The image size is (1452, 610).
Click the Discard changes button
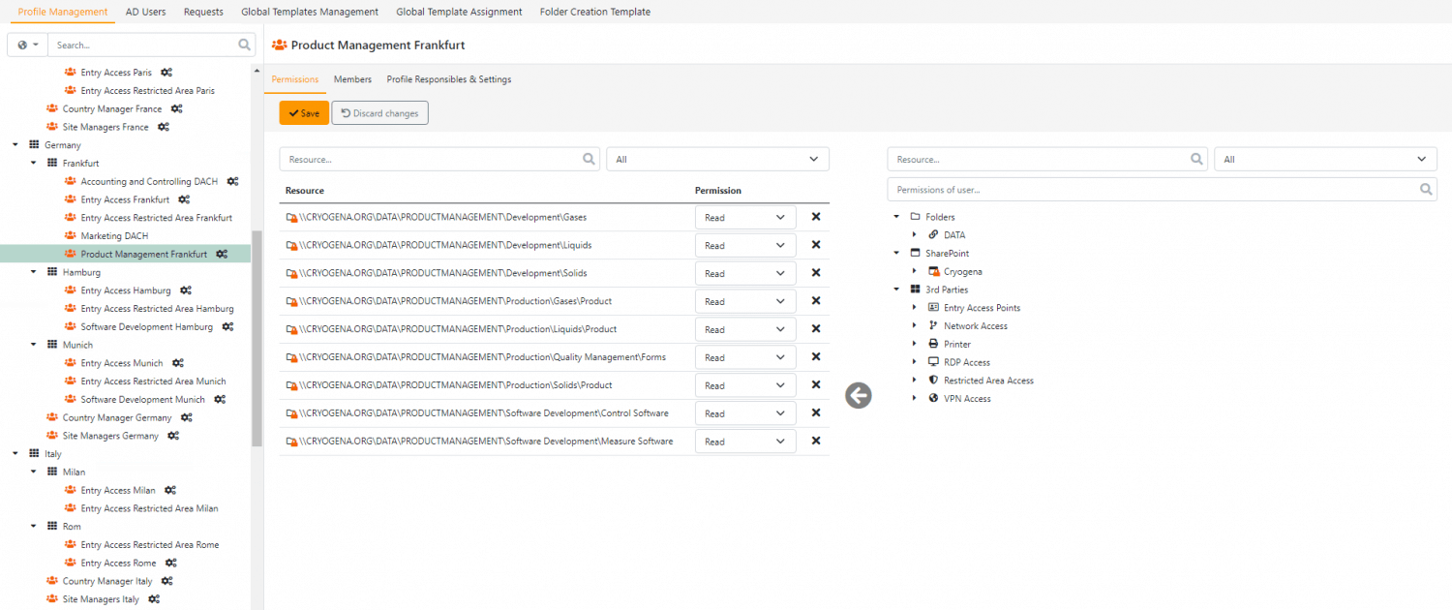(x=379, y=113)
